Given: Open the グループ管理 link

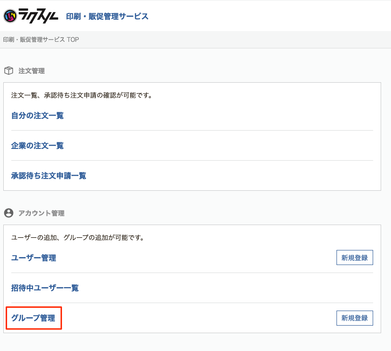Looking at the screenshot, I should [x=33, y=318].
